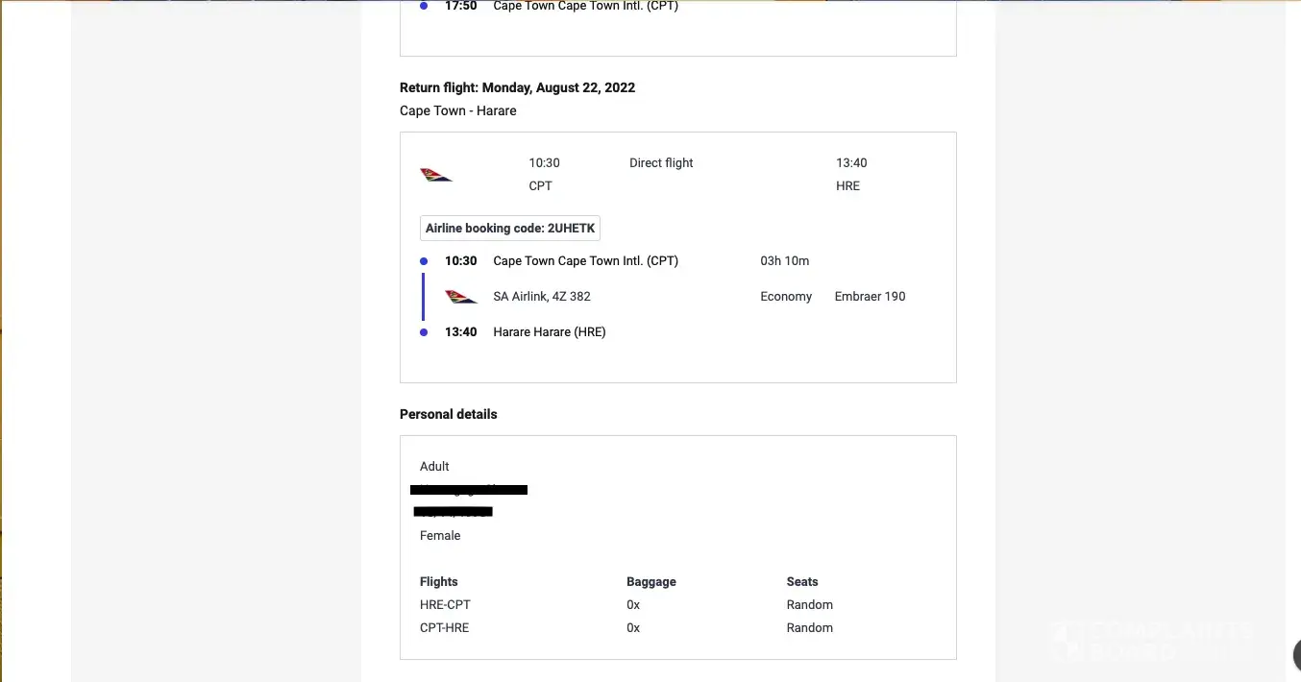Click the Personal details heading

point(449,415)
